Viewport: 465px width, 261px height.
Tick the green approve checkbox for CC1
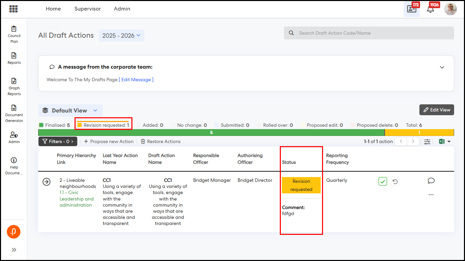pyautogui.click(x=383, y=181)
